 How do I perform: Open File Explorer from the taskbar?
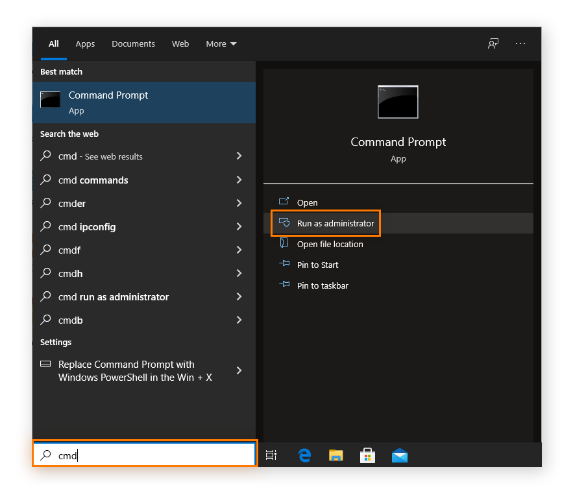[x=335, y=455]
